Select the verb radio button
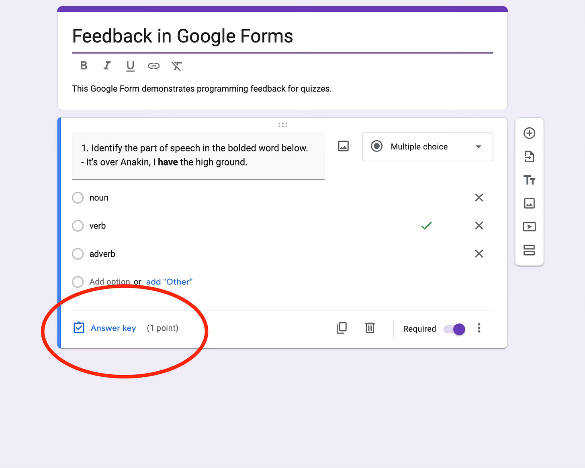This screenshot has width=585, height=468. click(78, 226)
